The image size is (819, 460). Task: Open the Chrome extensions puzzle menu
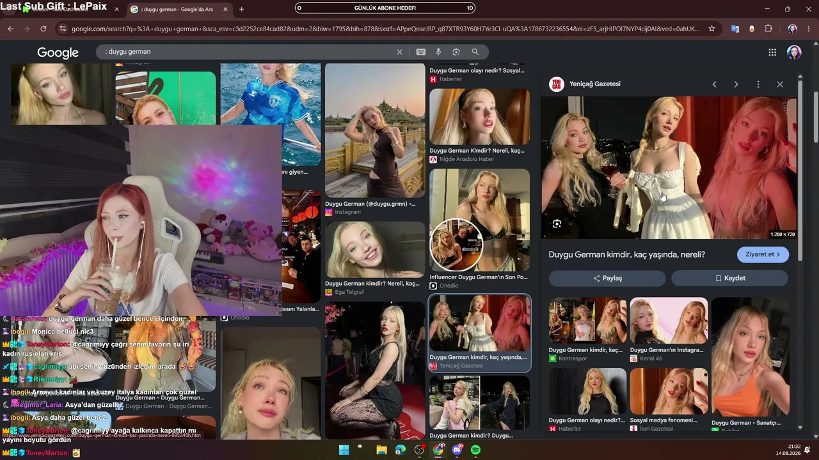768,29
